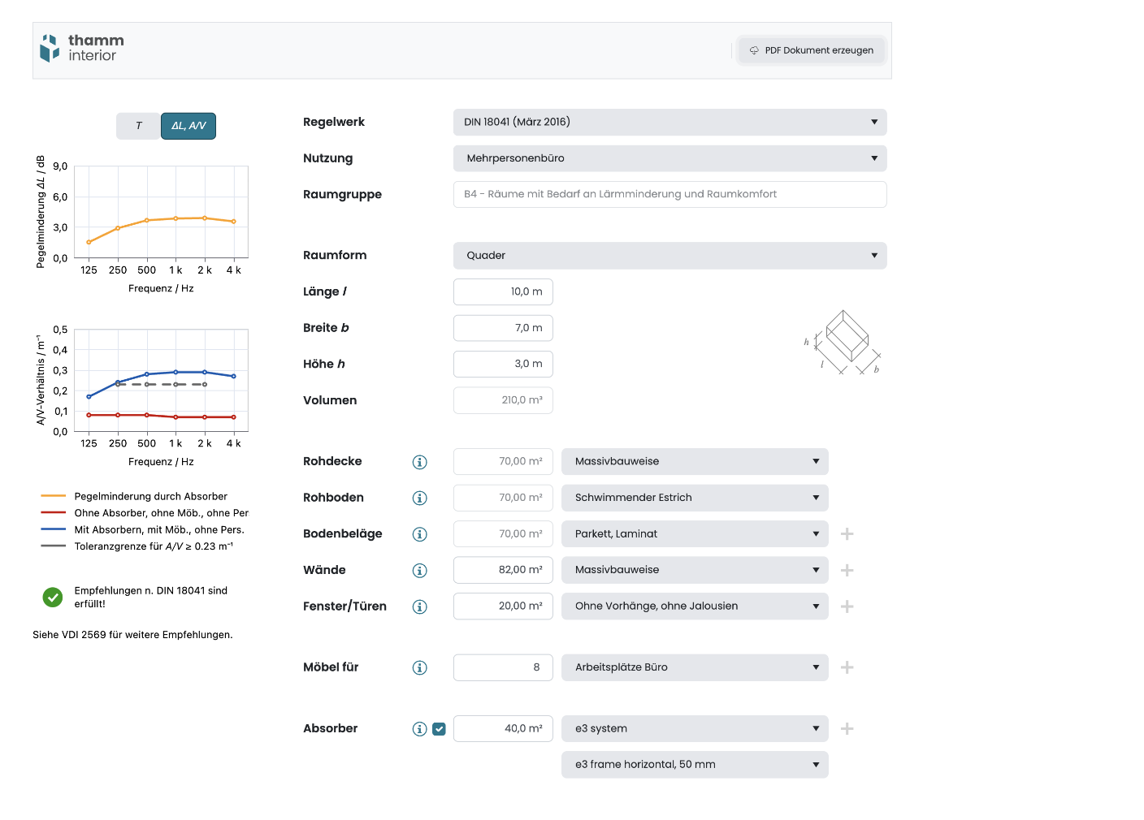1144x820 pixels.
Task: Click the plus icon in Fenster/Türen row
Action: point(847,606)
